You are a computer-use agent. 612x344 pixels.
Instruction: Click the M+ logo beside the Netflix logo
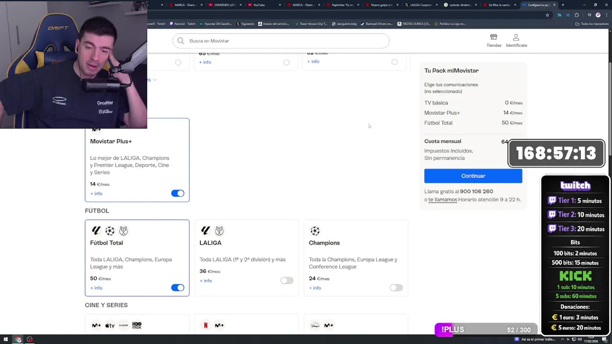[219, 325]
